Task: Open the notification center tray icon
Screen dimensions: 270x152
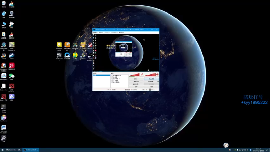Action: click(267, 150)
